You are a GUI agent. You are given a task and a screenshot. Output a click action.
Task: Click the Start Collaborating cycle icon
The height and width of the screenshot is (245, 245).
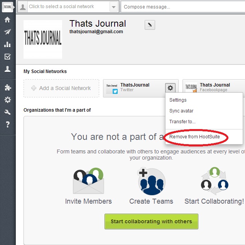215,181
